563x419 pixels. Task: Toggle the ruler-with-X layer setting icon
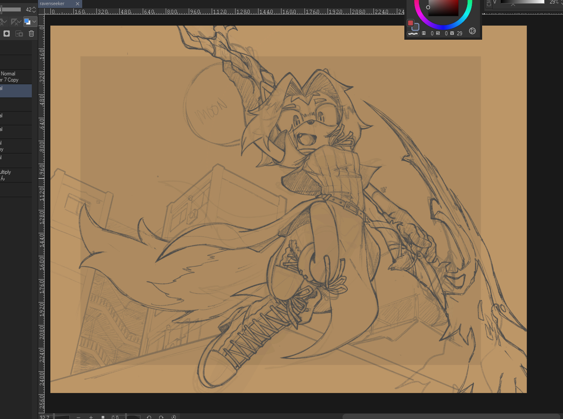(16, 21)
